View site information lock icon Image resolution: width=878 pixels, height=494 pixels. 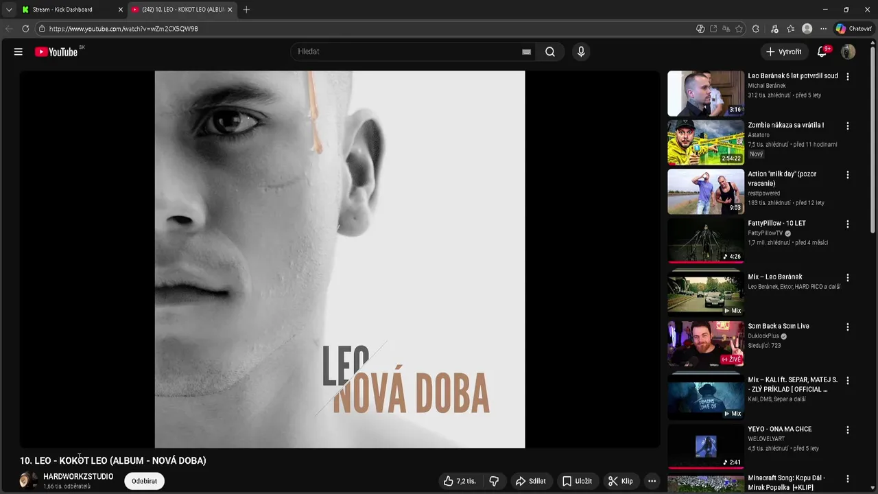click(42, 29)
